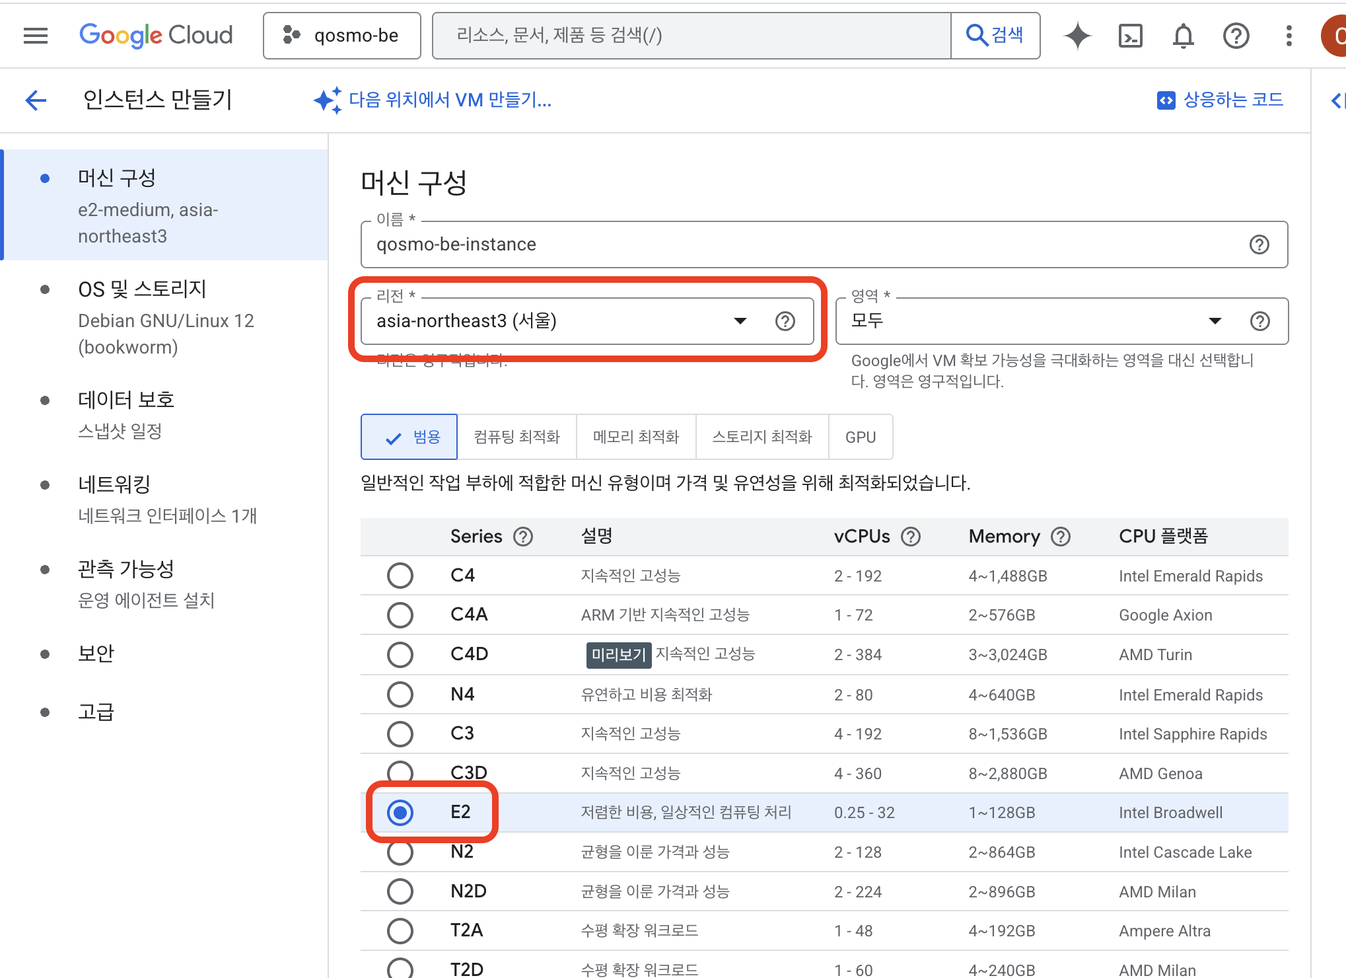Edit the instance name field
Screen dimensions: 1346x978
(x=824, y=244)
